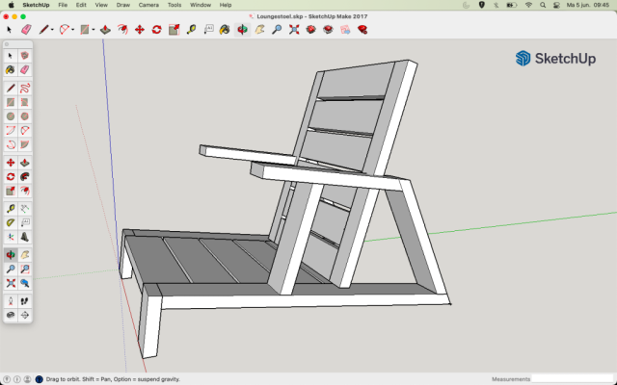Select Scale tool in top toolbar
This screenshot has height=385, width=617.
174,30
